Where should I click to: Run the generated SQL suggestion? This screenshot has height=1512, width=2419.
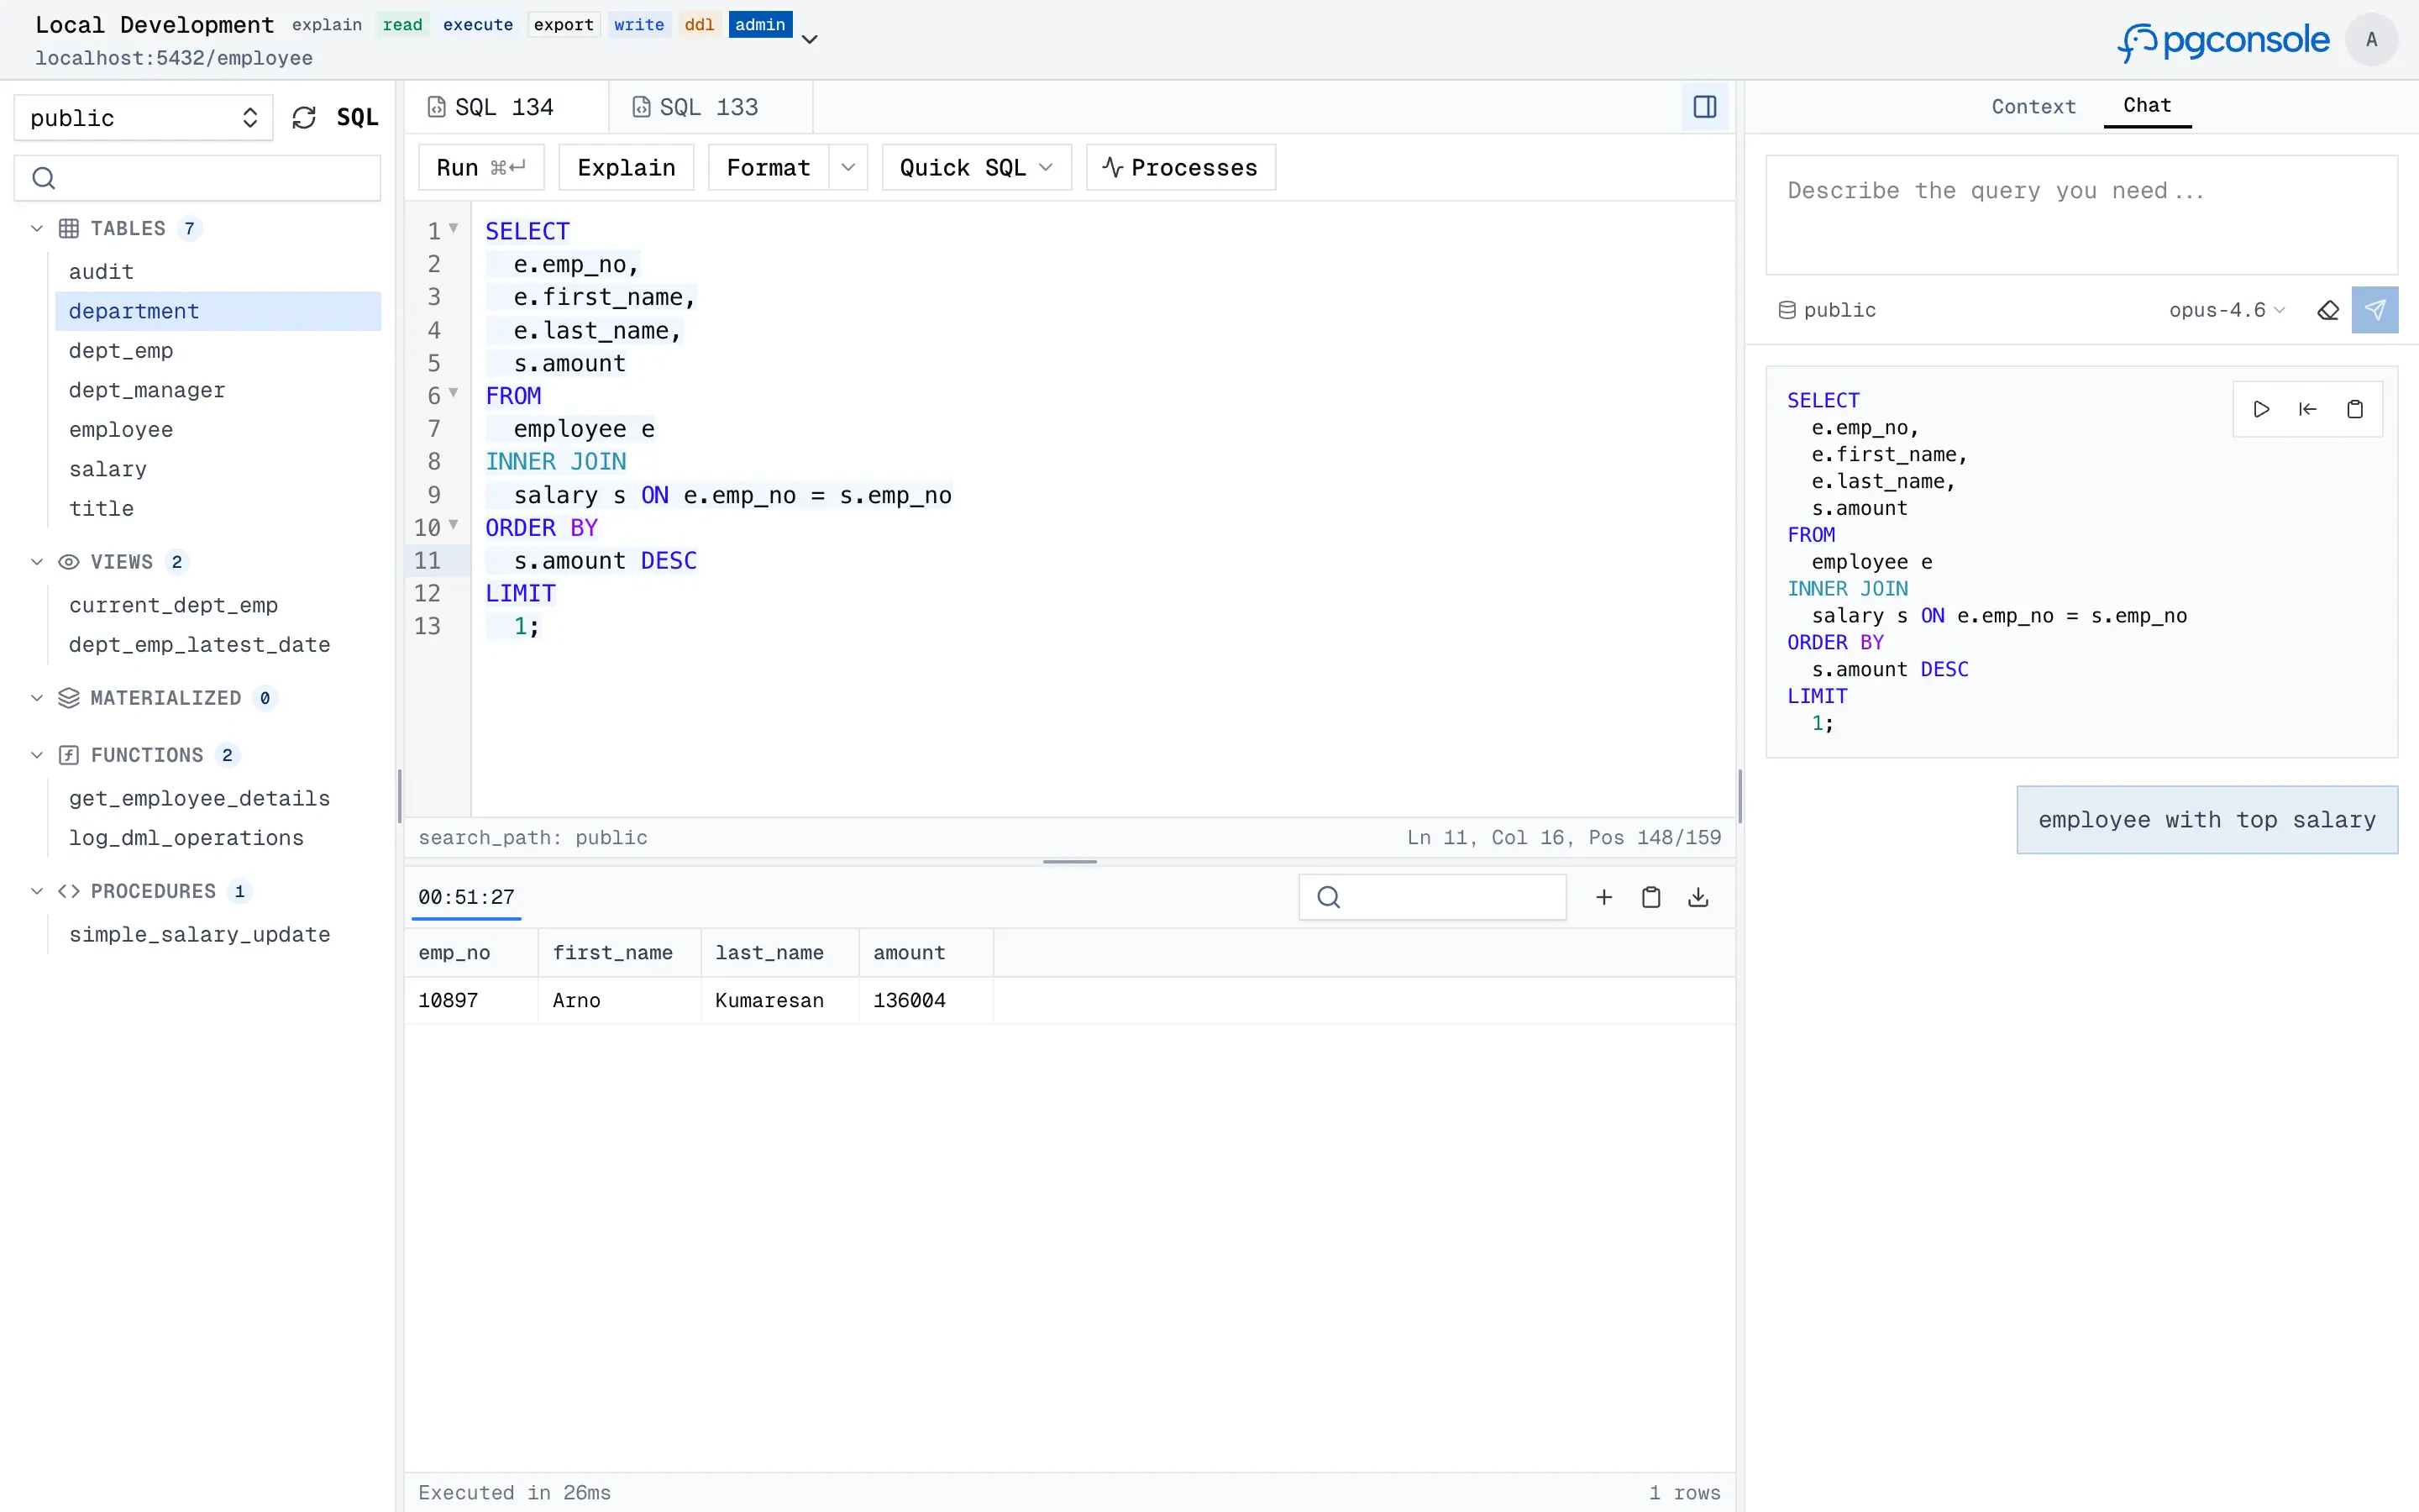tap(2260, 408)
